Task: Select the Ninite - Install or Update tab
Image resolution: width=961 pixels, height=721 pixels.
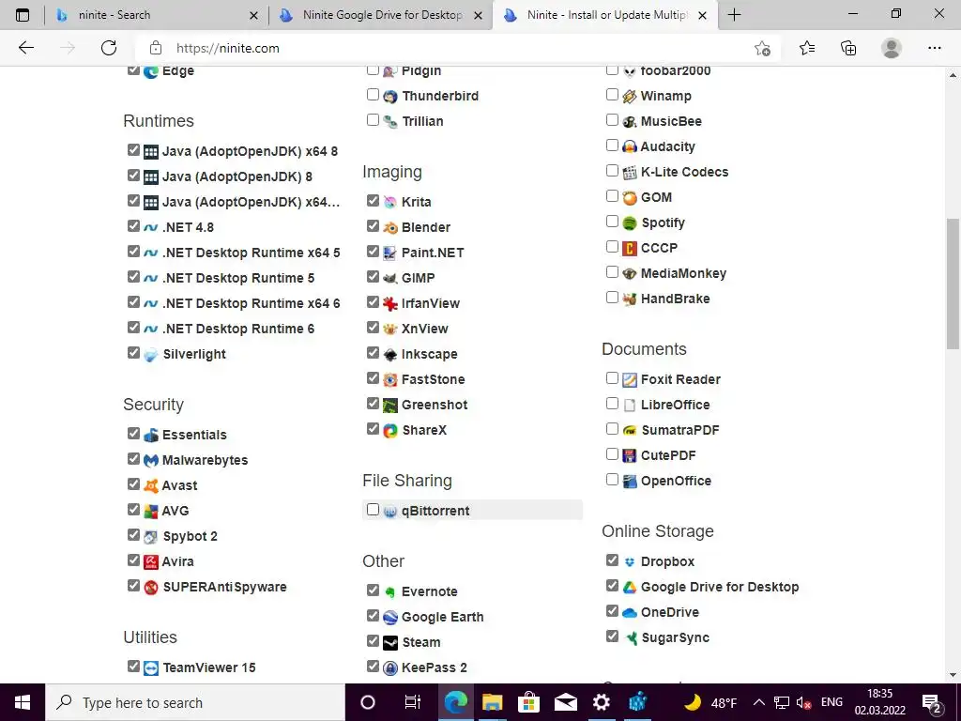Action: (x=605, y=15)
